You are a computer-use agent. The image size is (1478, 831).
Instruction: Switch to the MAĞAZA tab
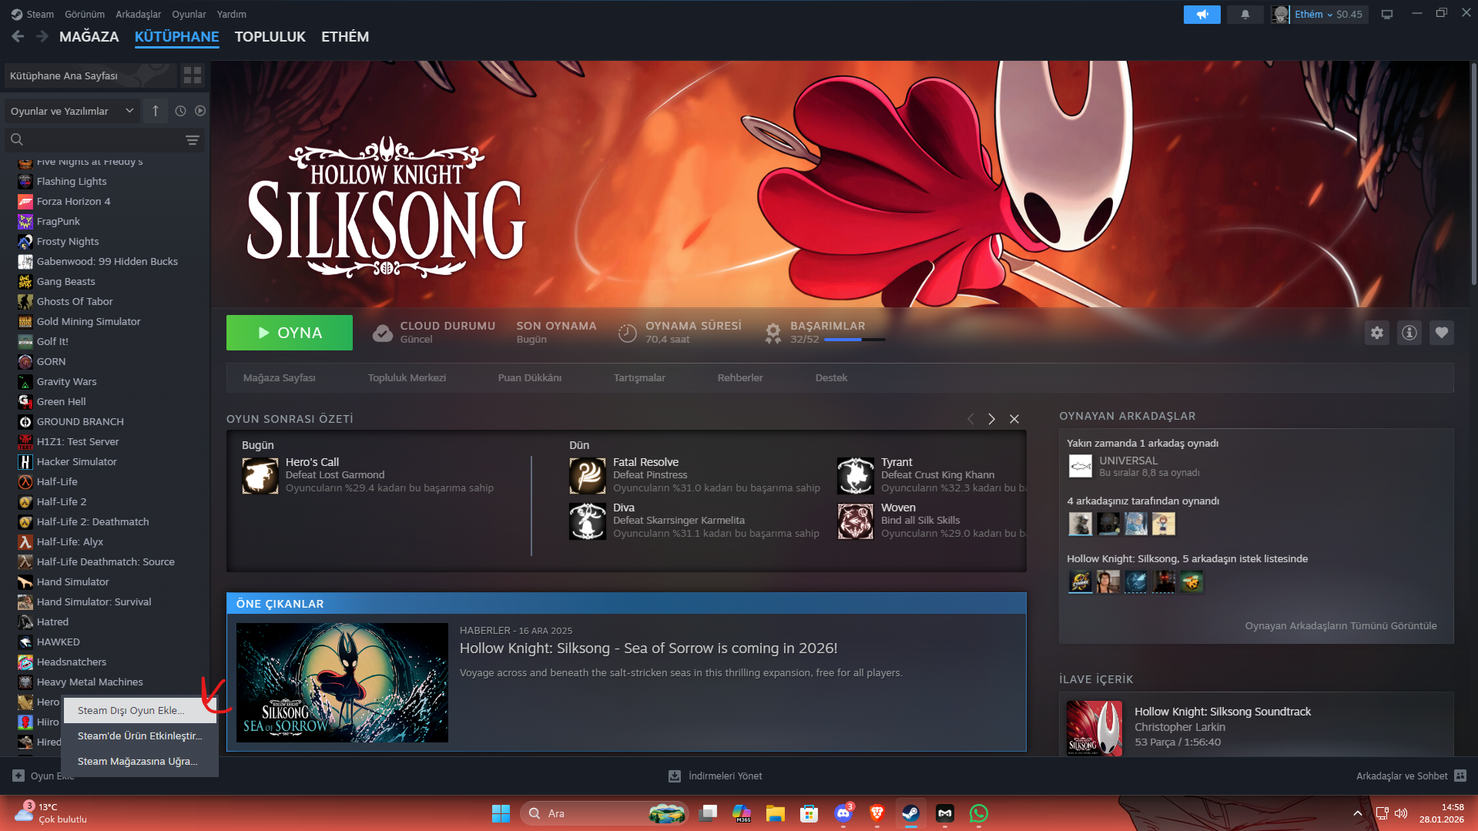[x=89, y=37]
